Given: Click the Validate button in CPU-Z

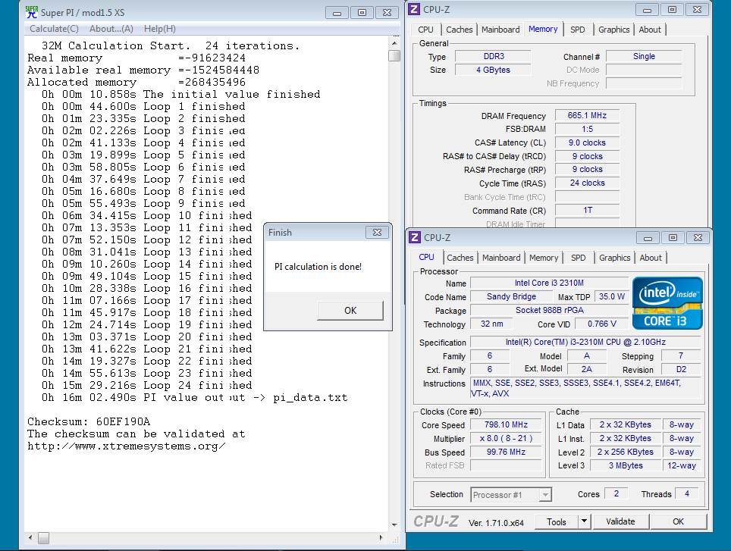Looking at the screenshot, I should pos(620,521).
